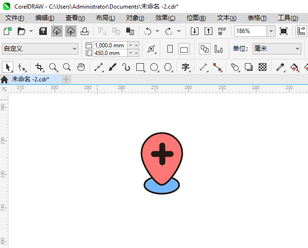The height and width of the screenshot is (248, 308).
Task: Select the Connector tool
Action: pyautogui.click(x=218, y=67)
